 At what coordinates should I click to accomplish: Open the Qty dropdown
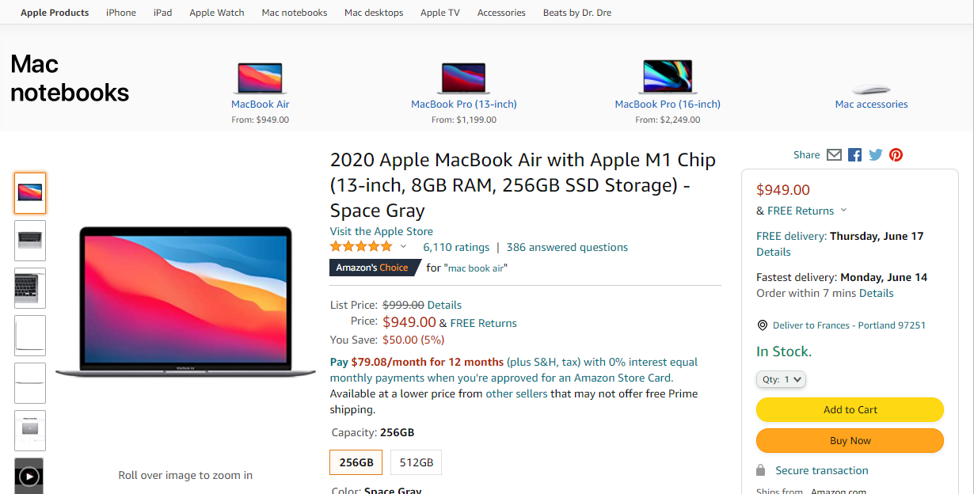[x=781, y=379]
